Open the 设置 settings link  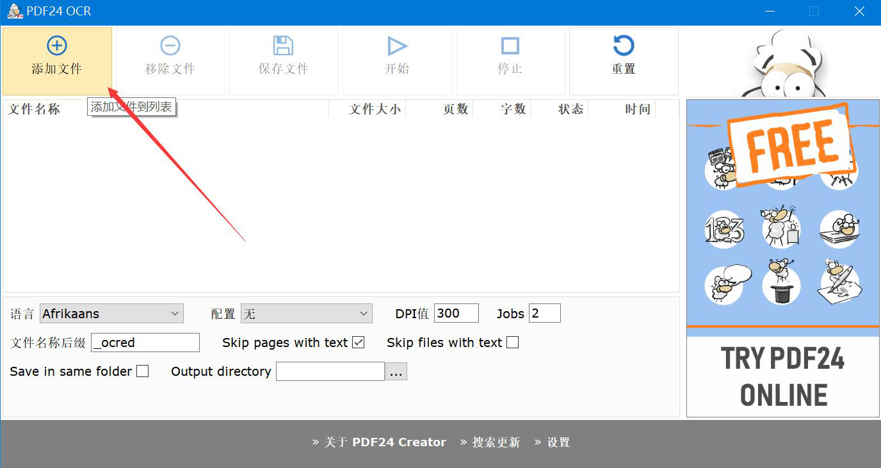(x=553, y=442)
